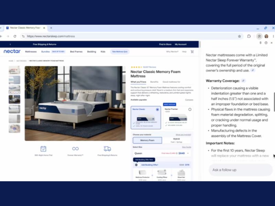275x206 pixels.
Task: Open the shopping cart icon
Action: [x=192, y=51]
